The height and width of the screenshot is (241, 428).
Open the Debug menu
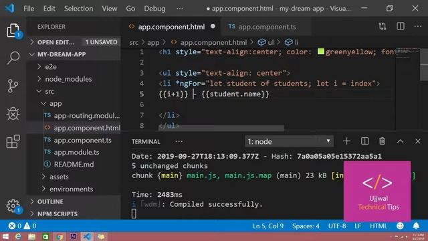[x=154, y=9]
